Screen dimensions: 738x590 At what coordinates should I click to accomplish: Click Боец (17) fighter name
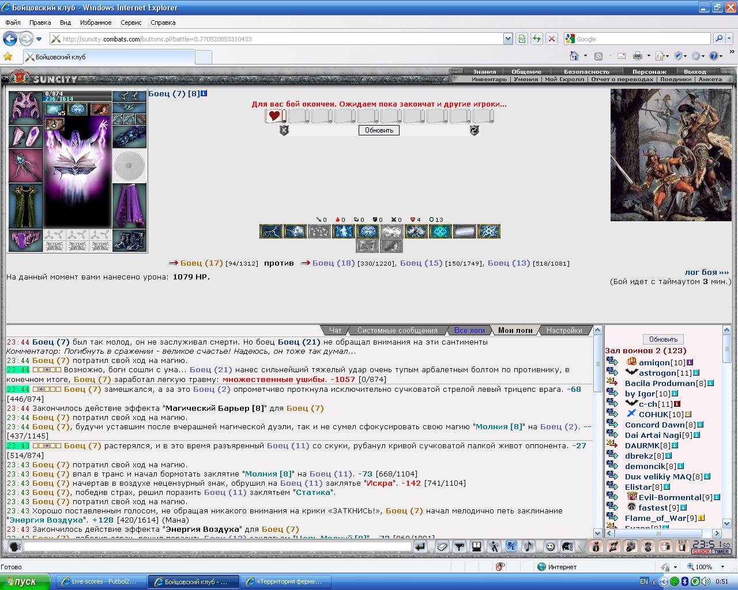click(x=201, y=263)
